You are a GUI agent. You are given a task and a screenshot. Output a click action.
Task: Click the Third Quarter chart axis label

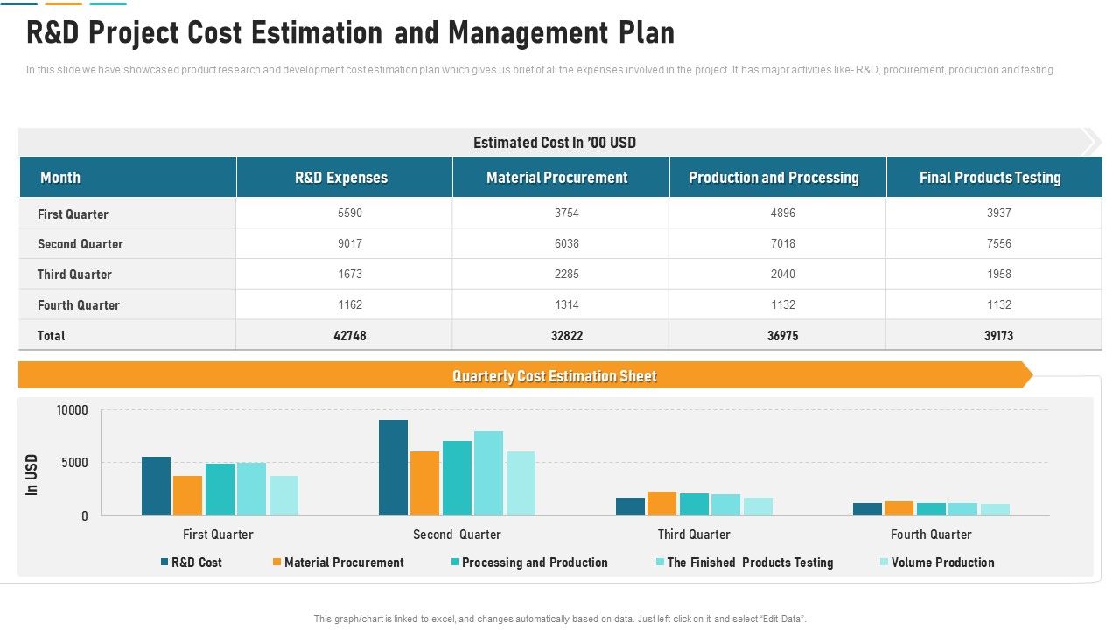pos(694,535)
